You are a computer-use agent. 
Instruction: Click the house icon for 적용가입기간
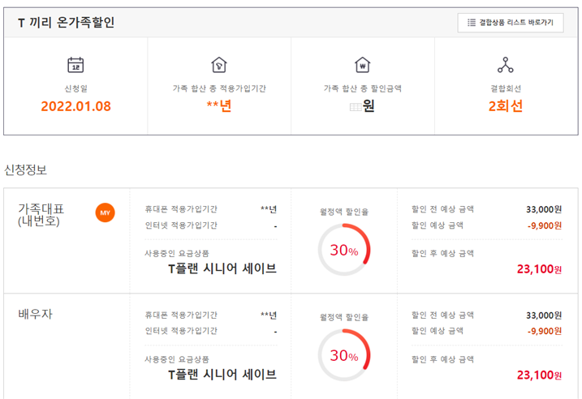218,65
